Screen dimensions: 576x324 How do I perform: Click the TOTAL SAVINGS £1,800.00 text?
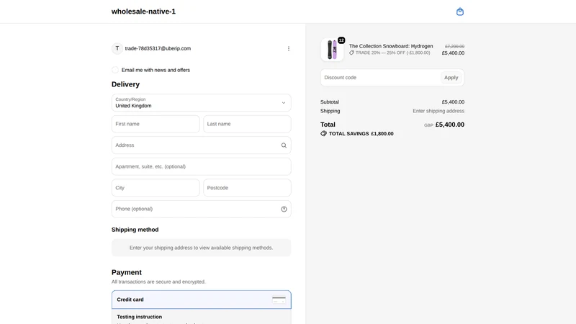coord(361,134)
